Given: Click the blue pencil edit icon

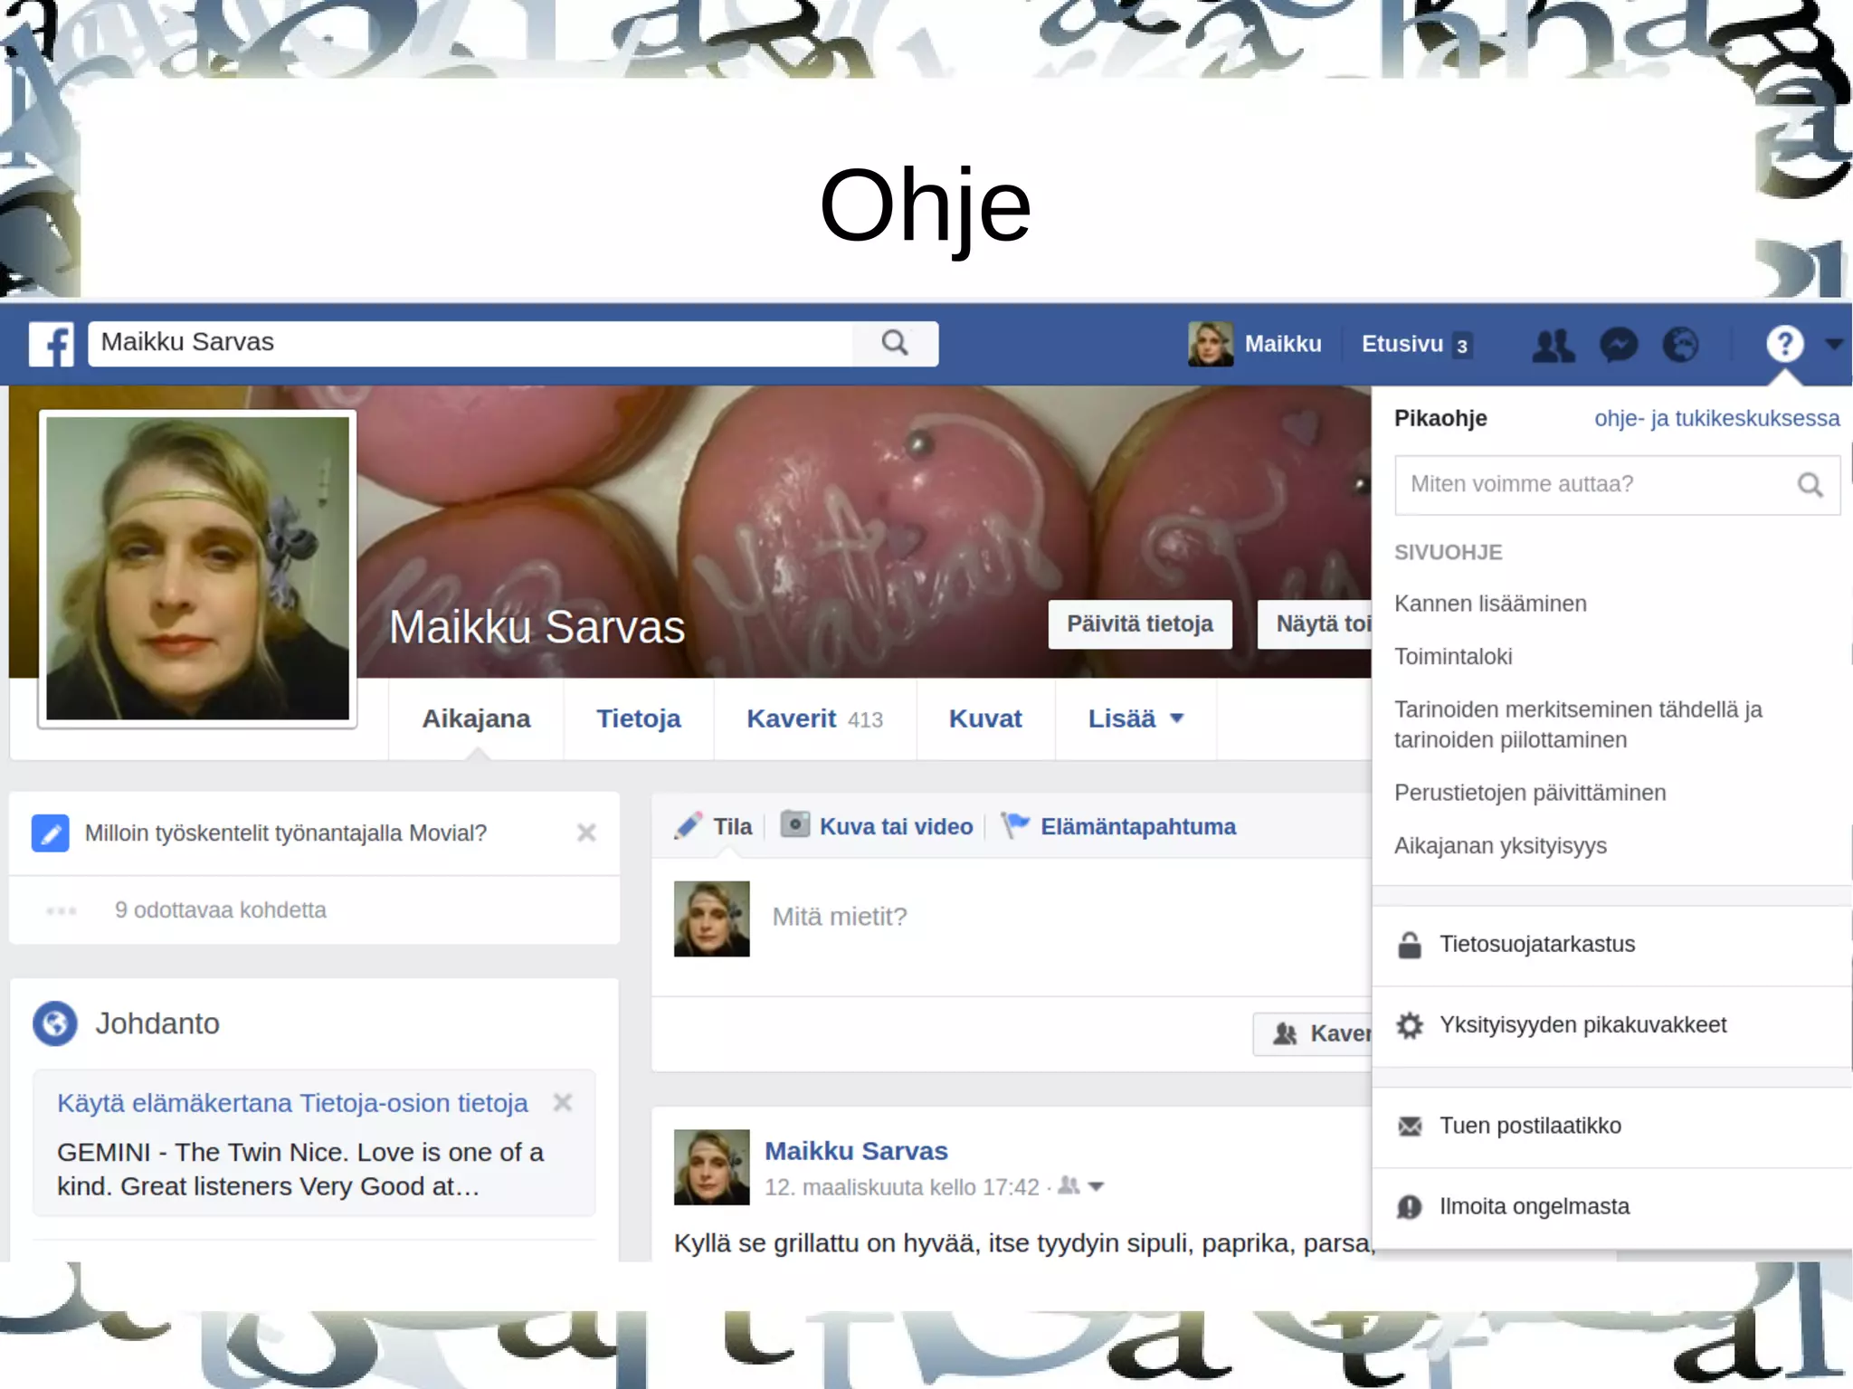Looking at the screenshot, I should click(51, 833).
